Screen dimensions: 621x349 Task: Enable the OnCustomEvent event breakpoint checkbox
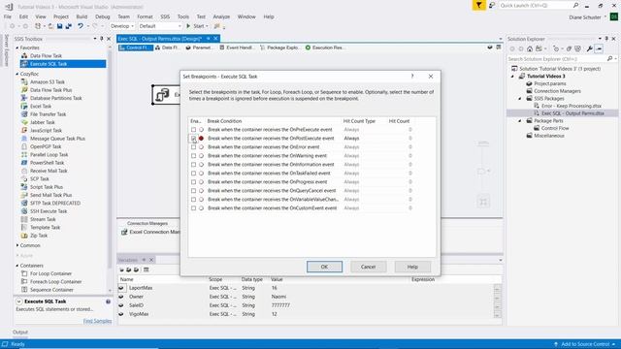coord(193,208)
